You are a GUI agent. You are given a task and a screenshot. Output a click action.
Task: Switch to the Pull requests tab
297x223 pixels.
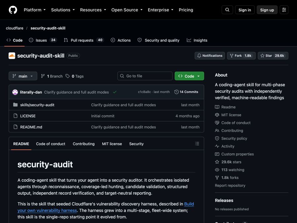pos(84,40)
